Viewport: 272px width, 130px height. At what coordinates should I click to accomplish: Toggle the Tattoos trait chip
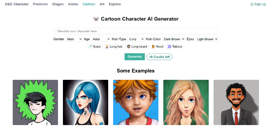click(175, 47)
